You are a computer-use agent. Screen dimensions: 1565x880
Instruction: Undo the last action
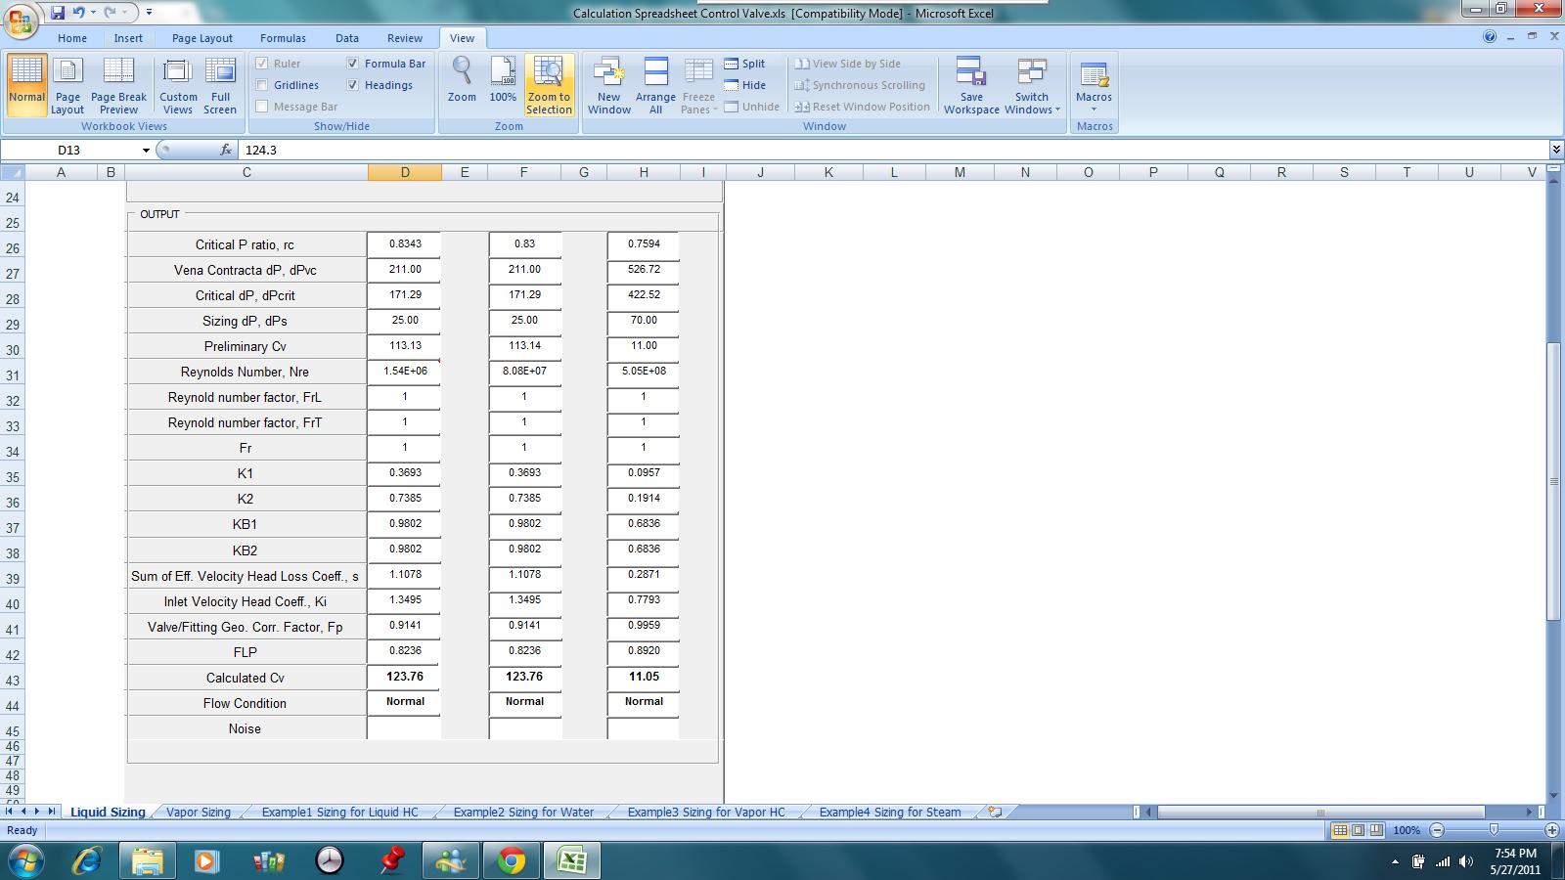(79, 13)
